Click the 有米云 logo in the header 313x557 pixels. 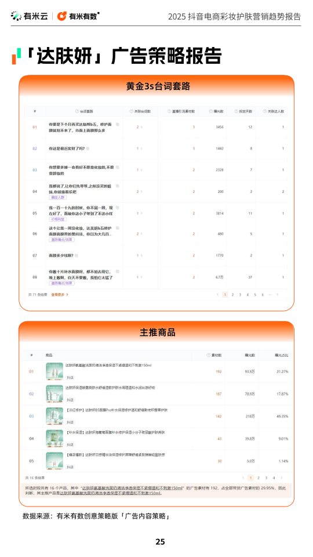(x=29, y=16)
